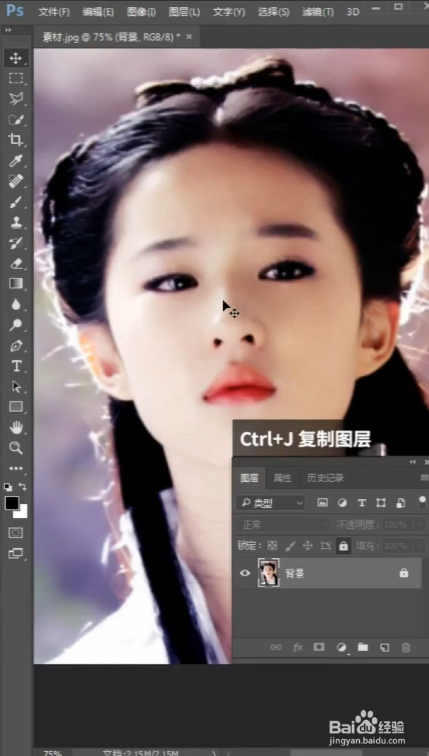This screenshot has width=429, height=756.
Task: Hide the 背景 layer via eye icon
Action: pyautogui.click(x=245, y=573)
